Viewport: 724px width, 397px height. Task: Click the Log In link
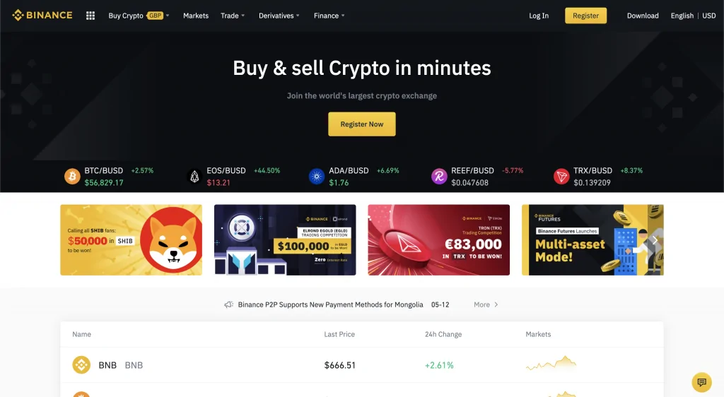point(539,16)
